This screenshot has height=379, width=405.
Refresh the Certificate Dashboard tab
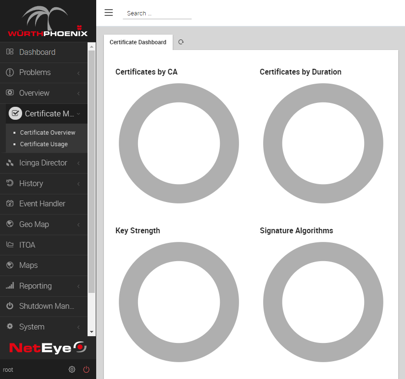(181, 42)
